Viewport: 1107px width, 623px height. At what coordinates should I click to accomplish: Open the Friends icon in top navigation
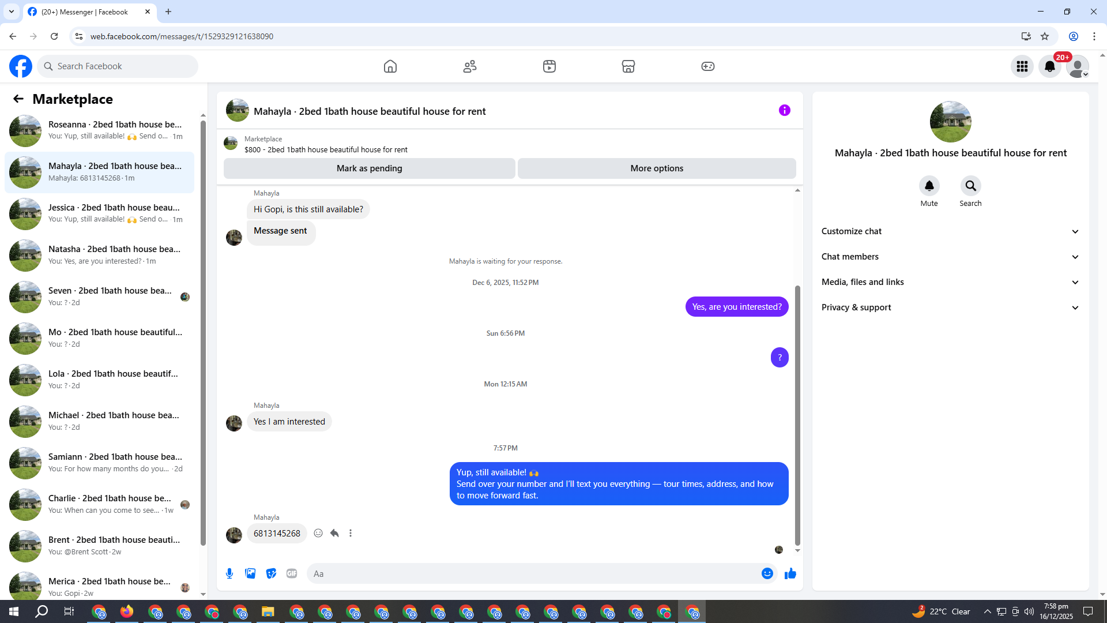pos(470,66)
